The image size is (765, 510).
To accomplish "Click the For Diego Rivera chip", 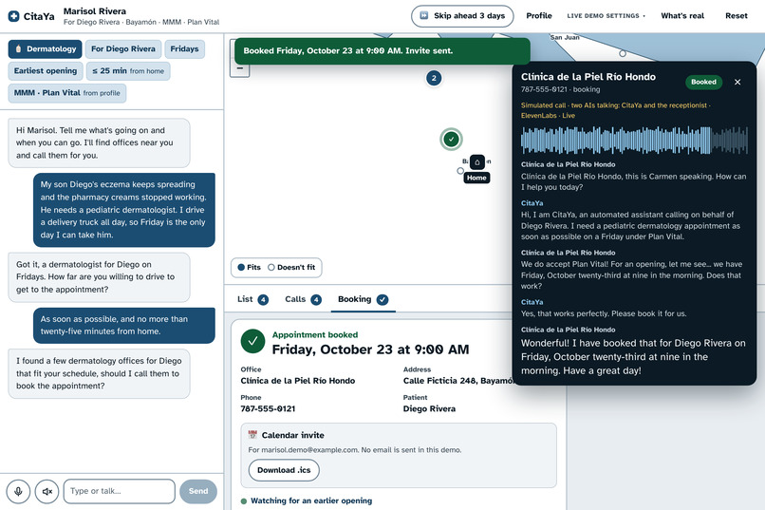I will click(123, 48).
